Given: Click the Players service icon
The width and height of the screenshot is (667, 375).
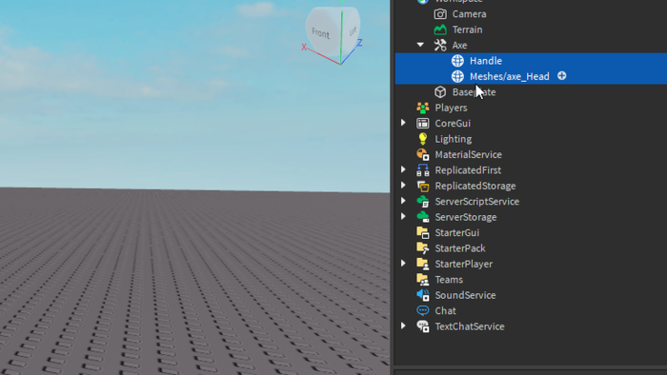Looking at the screenshot, I should point(422,108).
